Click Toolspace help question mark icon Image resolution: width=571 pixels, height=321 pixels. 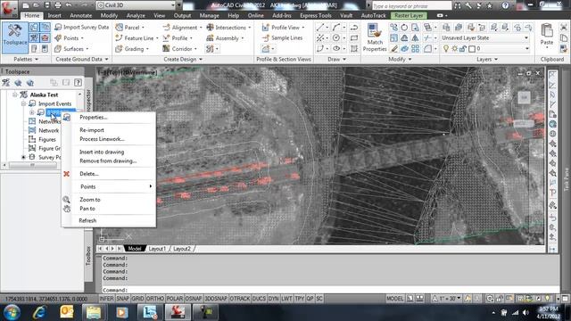78,82
